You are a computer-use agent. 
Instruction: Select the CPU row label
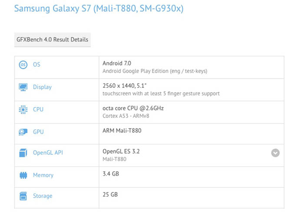pyautogui.click(x=38, y=110)
